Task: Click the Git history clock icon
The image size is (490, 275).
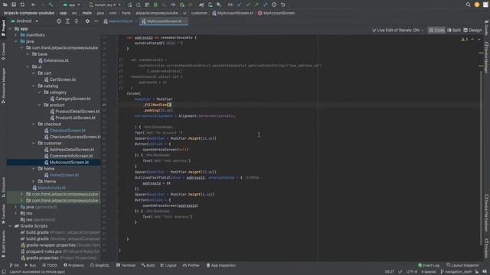Action: pyautogui.click(x=274, y=5)
